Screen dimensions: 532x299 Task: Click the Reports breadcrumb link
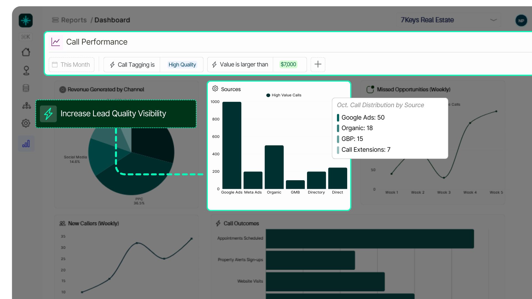(74, 20)
